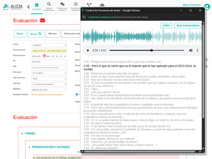The width and height of the screenshot is (212, 159).
Task: Click the 2:35 transcript line
Action: click(122, 62)
